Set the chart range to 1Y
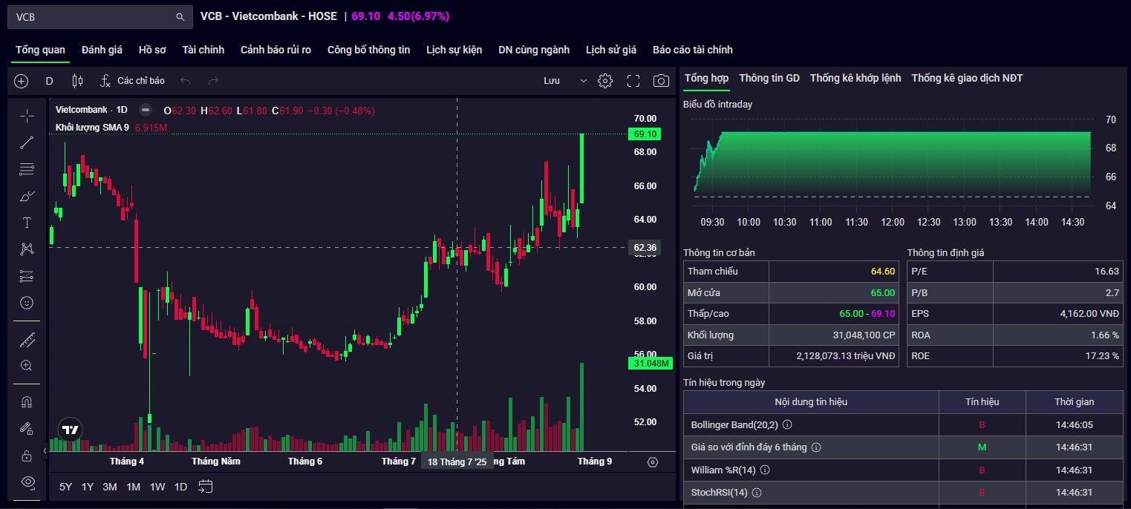 click(x=88, y=487)
